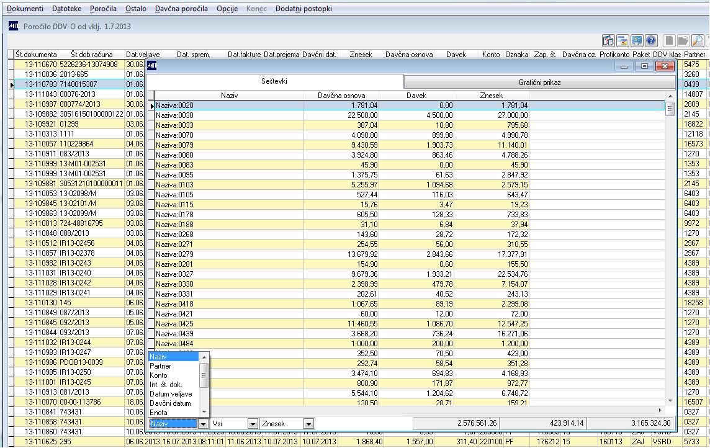The image size is (710, 448).
Task: Click the dropdown list's up scroll arrow
Action: click(x=204, y=357)
